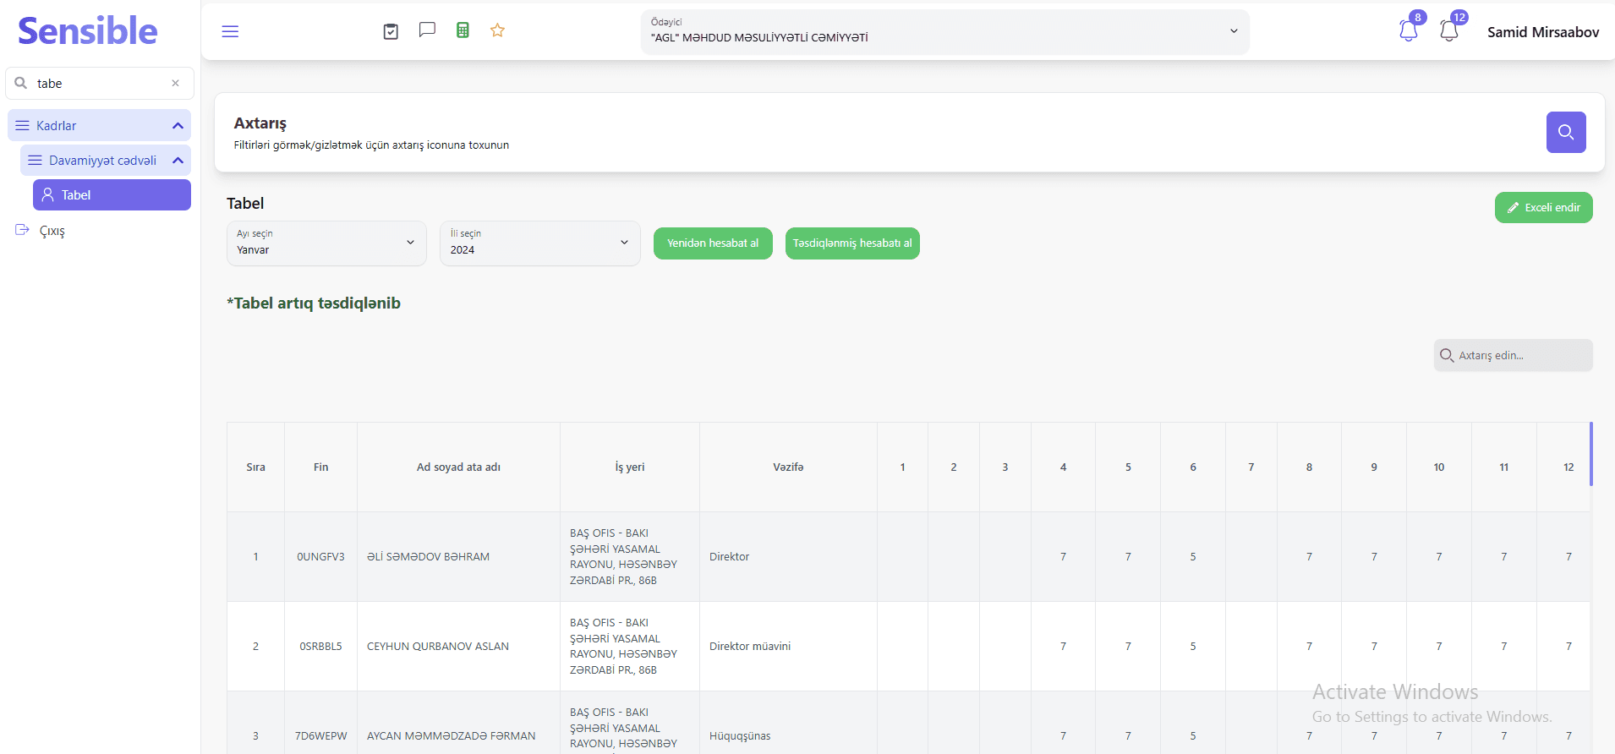Click the Yenidən hesabat al button

[x=713, y=243]
